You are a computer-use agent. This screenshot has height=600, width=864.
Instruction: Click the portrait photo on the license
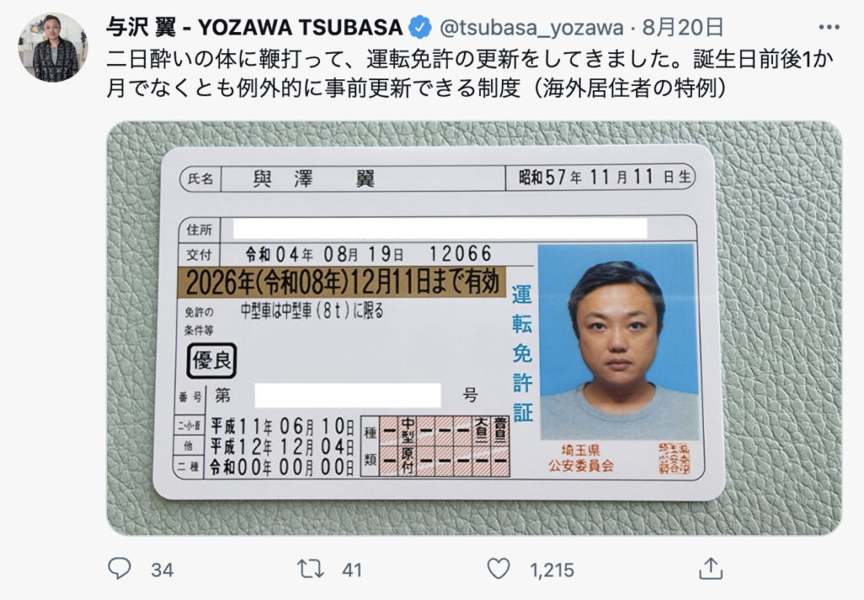pos(618,342)
